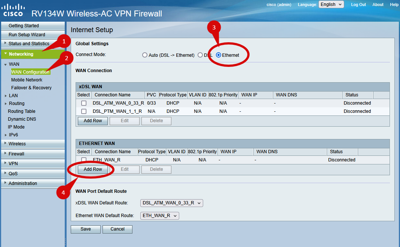Viewport: 400px width, 247px height.
Task: Click Delete in xDSL WAN table
Action: pyautogui.click(x=156, y=121)
